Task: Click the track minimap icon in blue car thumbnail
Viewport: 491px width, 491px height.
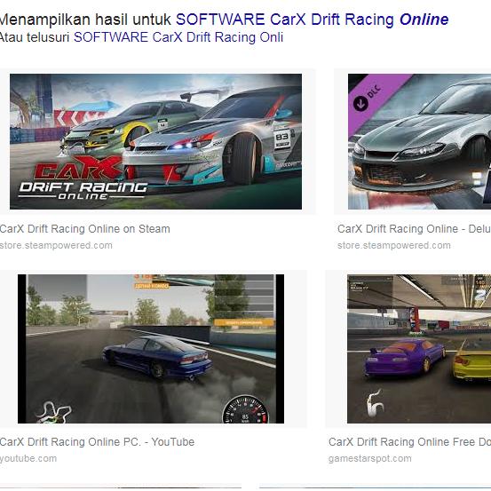Action: point(53,412)
